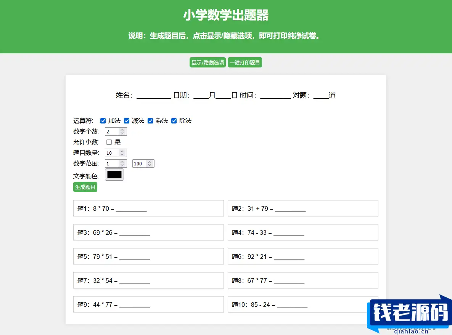Enable the 允许小数 是 checkbox
The height and width of the screenshot is (335, 452).
[109, 142]
